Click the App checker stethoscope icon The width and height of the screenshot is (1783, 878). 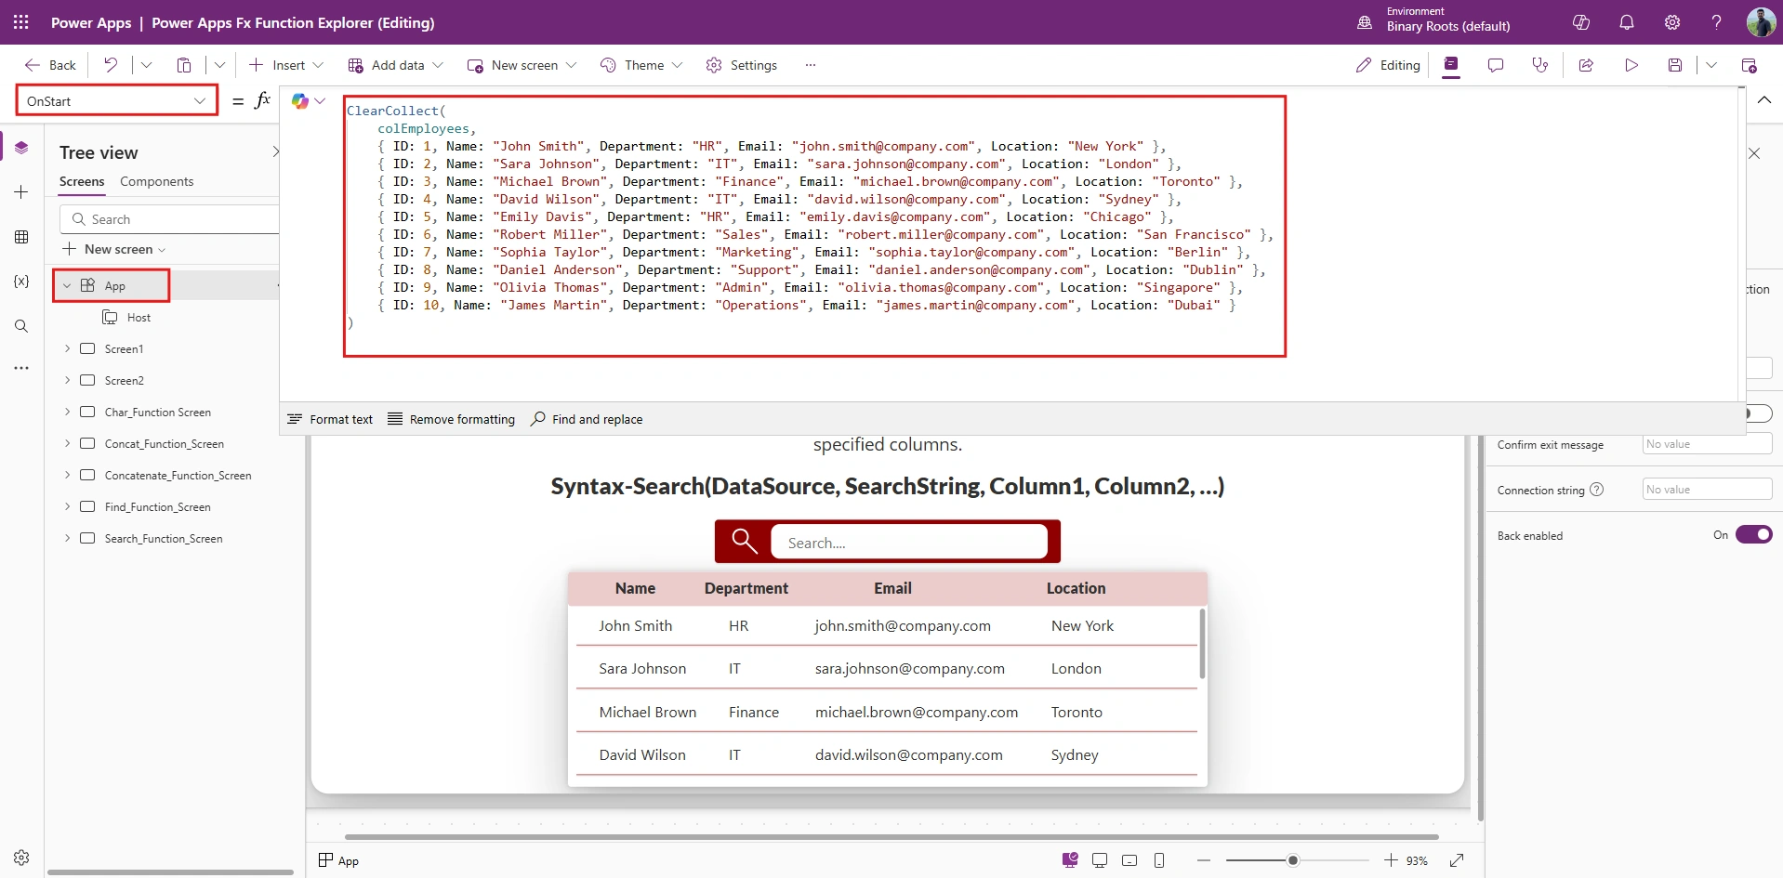point(1540,65)
